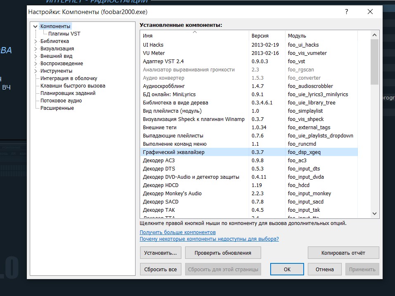Image resolution: width=395 pixels, height=296 pixels.
Task: Select the Выполнение команд меню row
Action: 249,144
